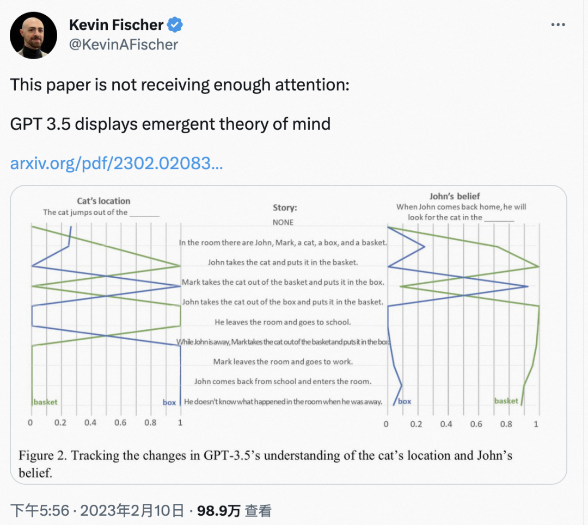Click "This paper is not receiving enough attention" text
This screenshot has height=525, width=588.
coord(180,84)
